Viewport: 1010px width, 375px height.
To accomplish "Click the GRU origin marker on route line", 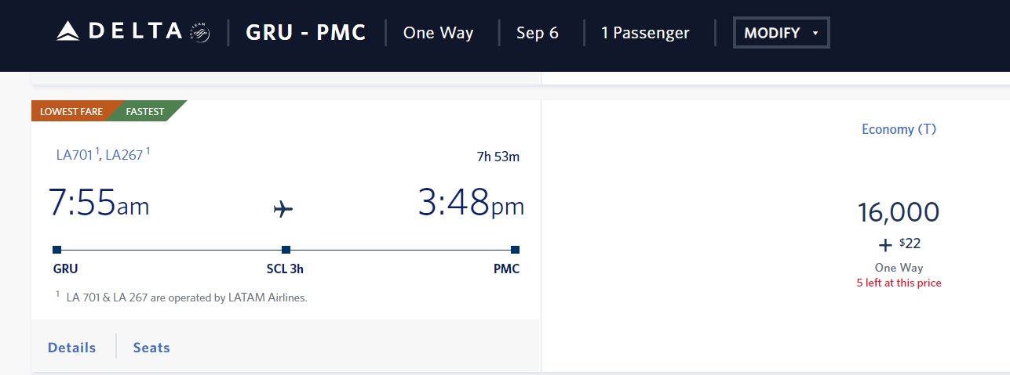I will pyautogui.click(x=57, y=250).
